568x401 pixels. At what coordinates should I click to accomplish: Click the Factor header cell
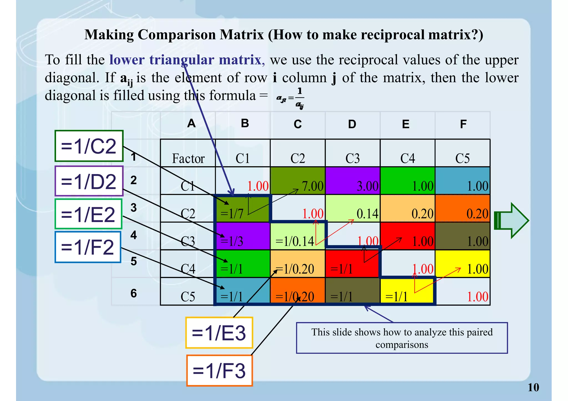pyautogui.click(x=188, y=153)
